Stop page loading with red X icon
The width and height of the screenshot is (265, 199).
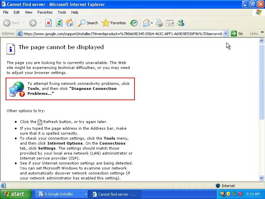click(x=48, y=23)
